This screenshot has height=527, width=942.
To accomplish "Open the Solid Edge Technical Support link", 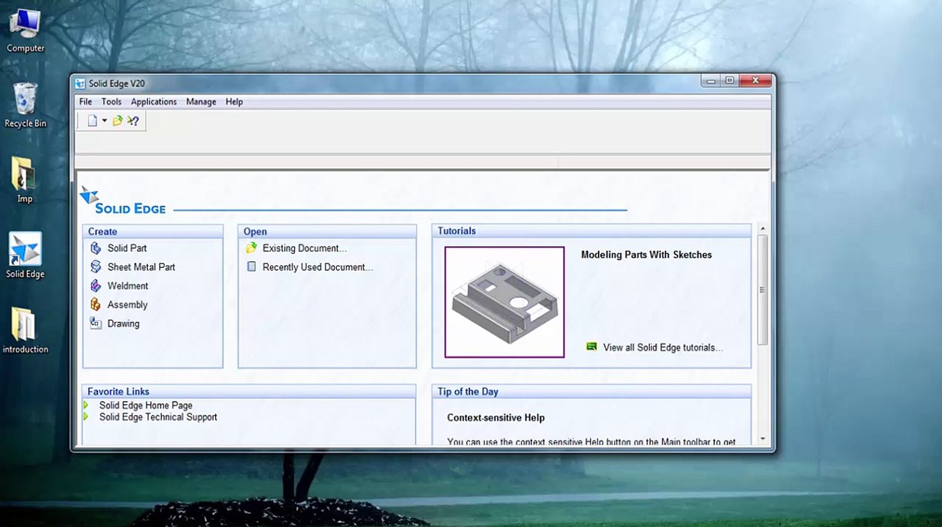I will point(158,417).
